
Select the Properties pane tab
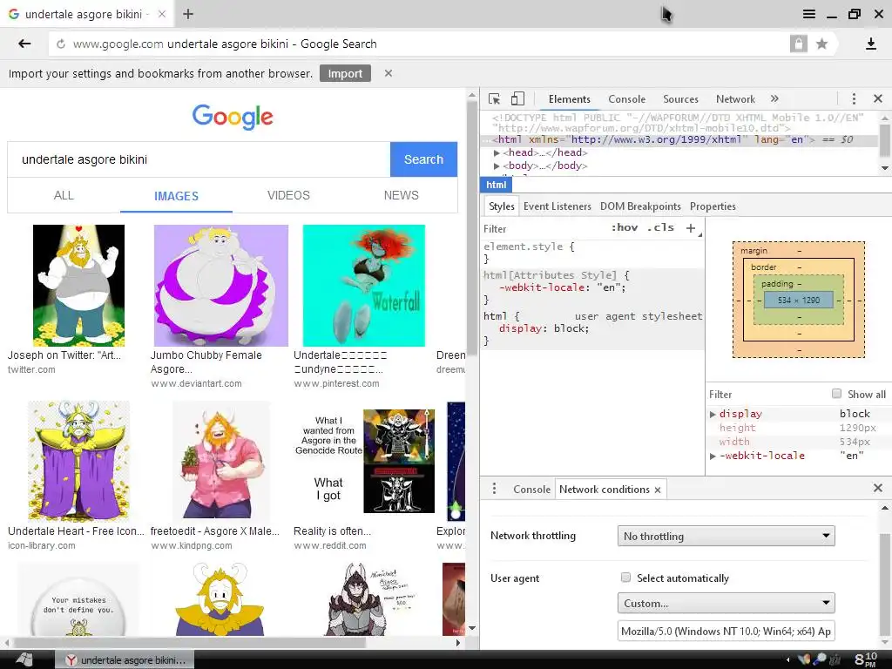click(713, 206)
